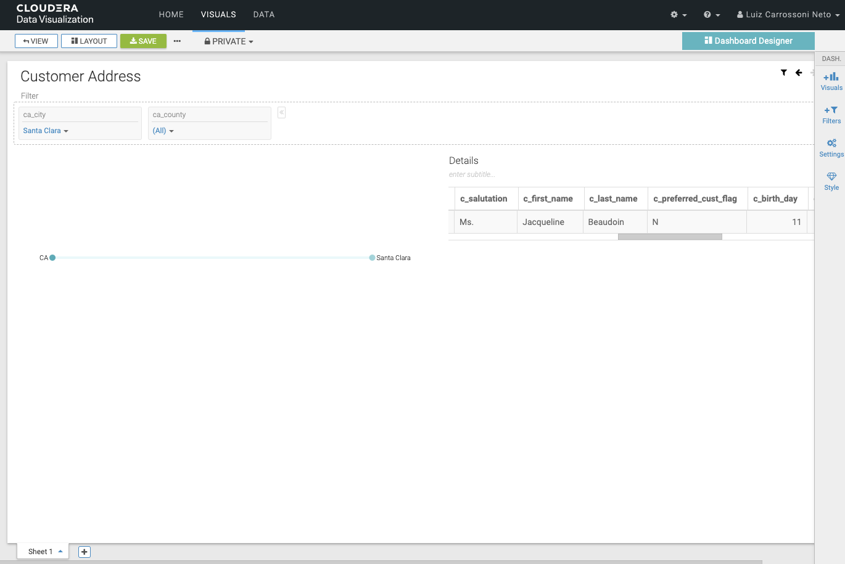Image resolution: width=845 pixels, height=564 pixels.
Task: Open the Style panel with diamond icon
Action: coord(831,181)
